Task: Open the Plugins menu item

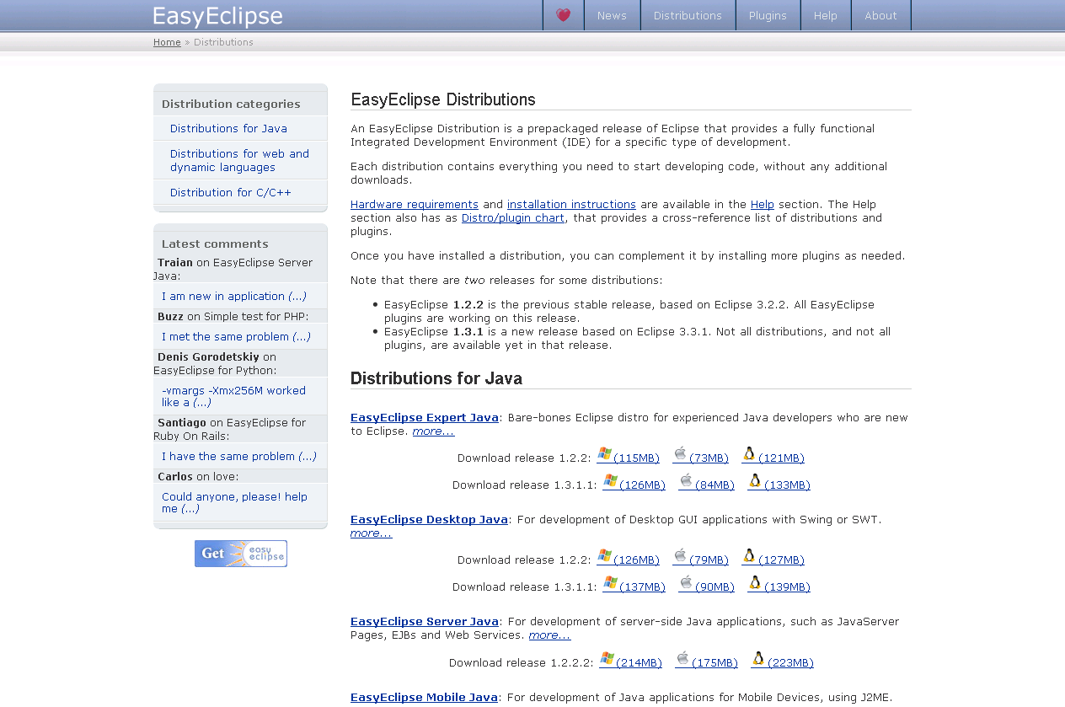Action: 768,15
